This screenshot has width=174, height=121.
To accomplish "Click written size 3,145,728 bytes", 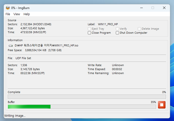I will (30, 69).
